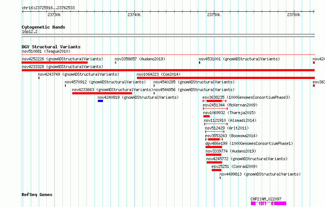Open nsv4499813 gnomAD variant label
The image size is (325, 207).
(260, 174)
